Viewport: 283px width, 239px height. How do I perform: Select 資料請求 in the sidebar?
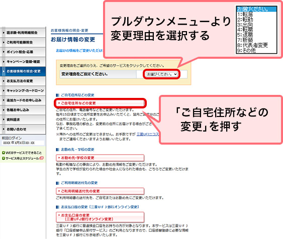tap(23, 119)
